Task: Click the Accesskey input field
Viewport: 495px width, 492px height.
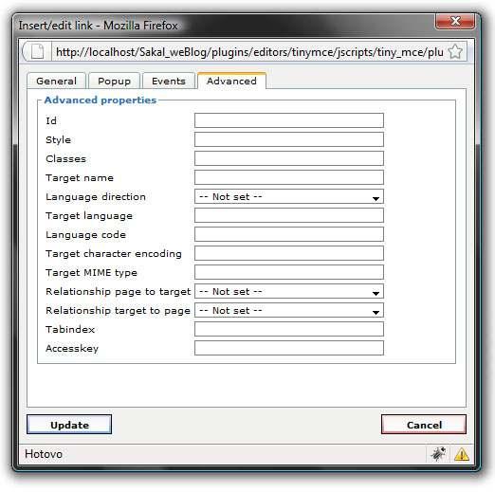Action: click(289, 348)
